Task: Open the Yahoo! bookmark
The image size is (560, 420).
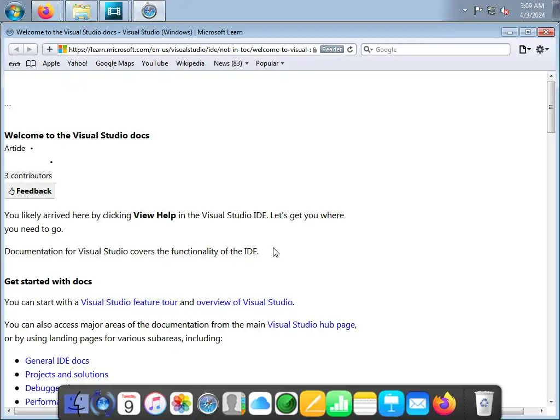Action: (77, 63)
